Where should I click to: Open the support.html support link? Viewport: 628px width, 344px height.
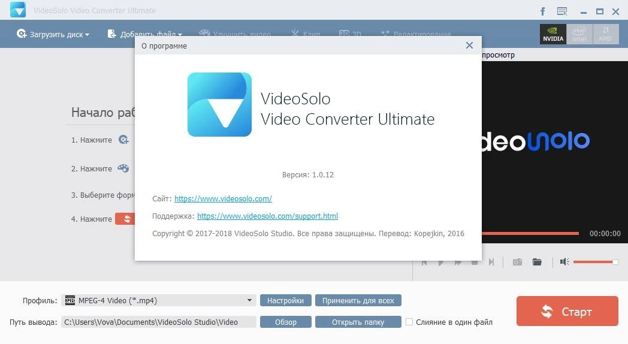click(267, 216)
